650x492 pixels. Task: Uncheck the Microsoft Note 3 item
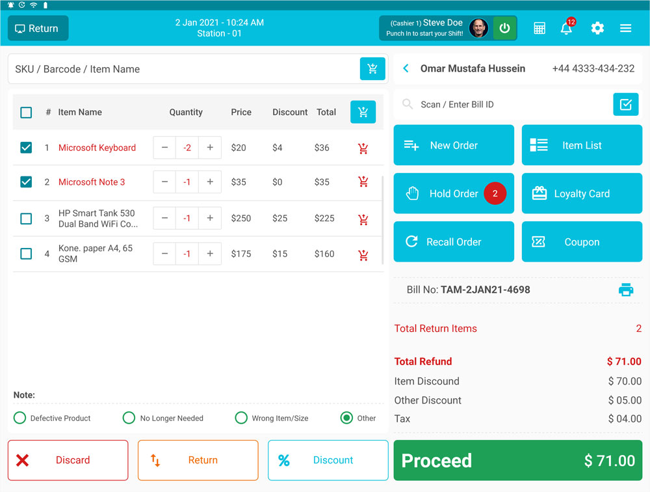click(26, 182)
